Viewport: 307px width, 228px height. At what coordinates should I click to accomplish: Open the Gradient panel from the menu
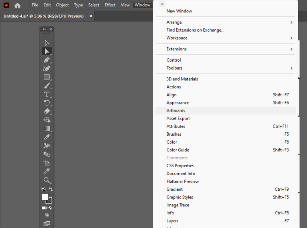click(x=225, y=189)
